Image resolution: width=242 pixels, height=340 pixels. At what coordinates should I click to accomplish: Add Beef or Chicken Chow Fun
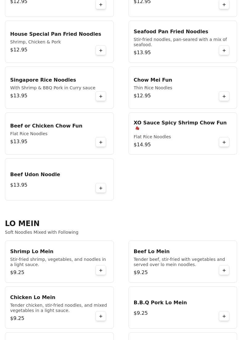101,142
